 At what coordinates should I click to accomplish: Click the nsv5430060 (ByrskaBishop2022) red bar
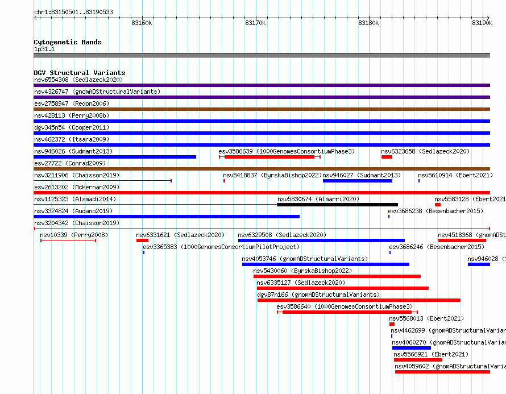click(x=337, y=276)
